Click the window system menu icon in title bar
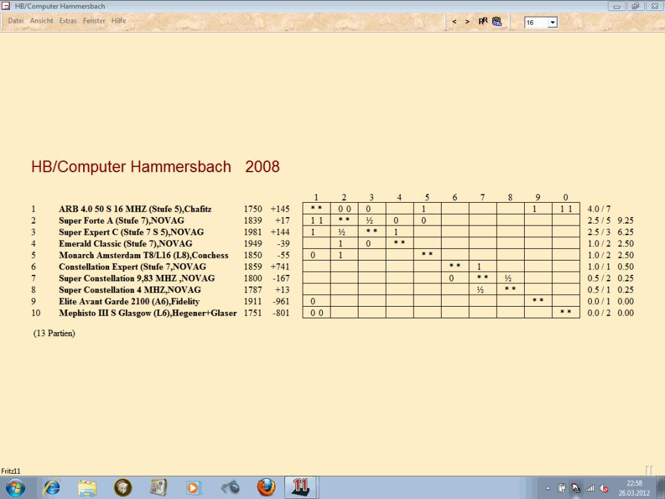Screen dimensions: 665x499 pos(5,6)
